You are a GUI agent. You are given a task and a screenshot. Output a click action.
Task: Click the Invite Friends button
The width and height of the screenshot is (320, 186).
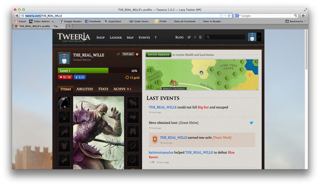coord(158,54)
